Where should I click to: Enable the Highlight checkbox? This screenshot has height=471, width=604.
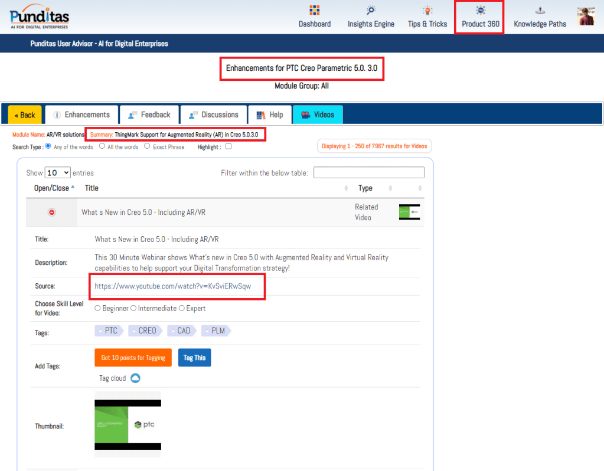pos(228,147)
